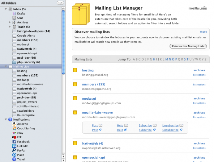Open the 'more' link in Discover box
The image size is (214, 162).
coord(203,32)
